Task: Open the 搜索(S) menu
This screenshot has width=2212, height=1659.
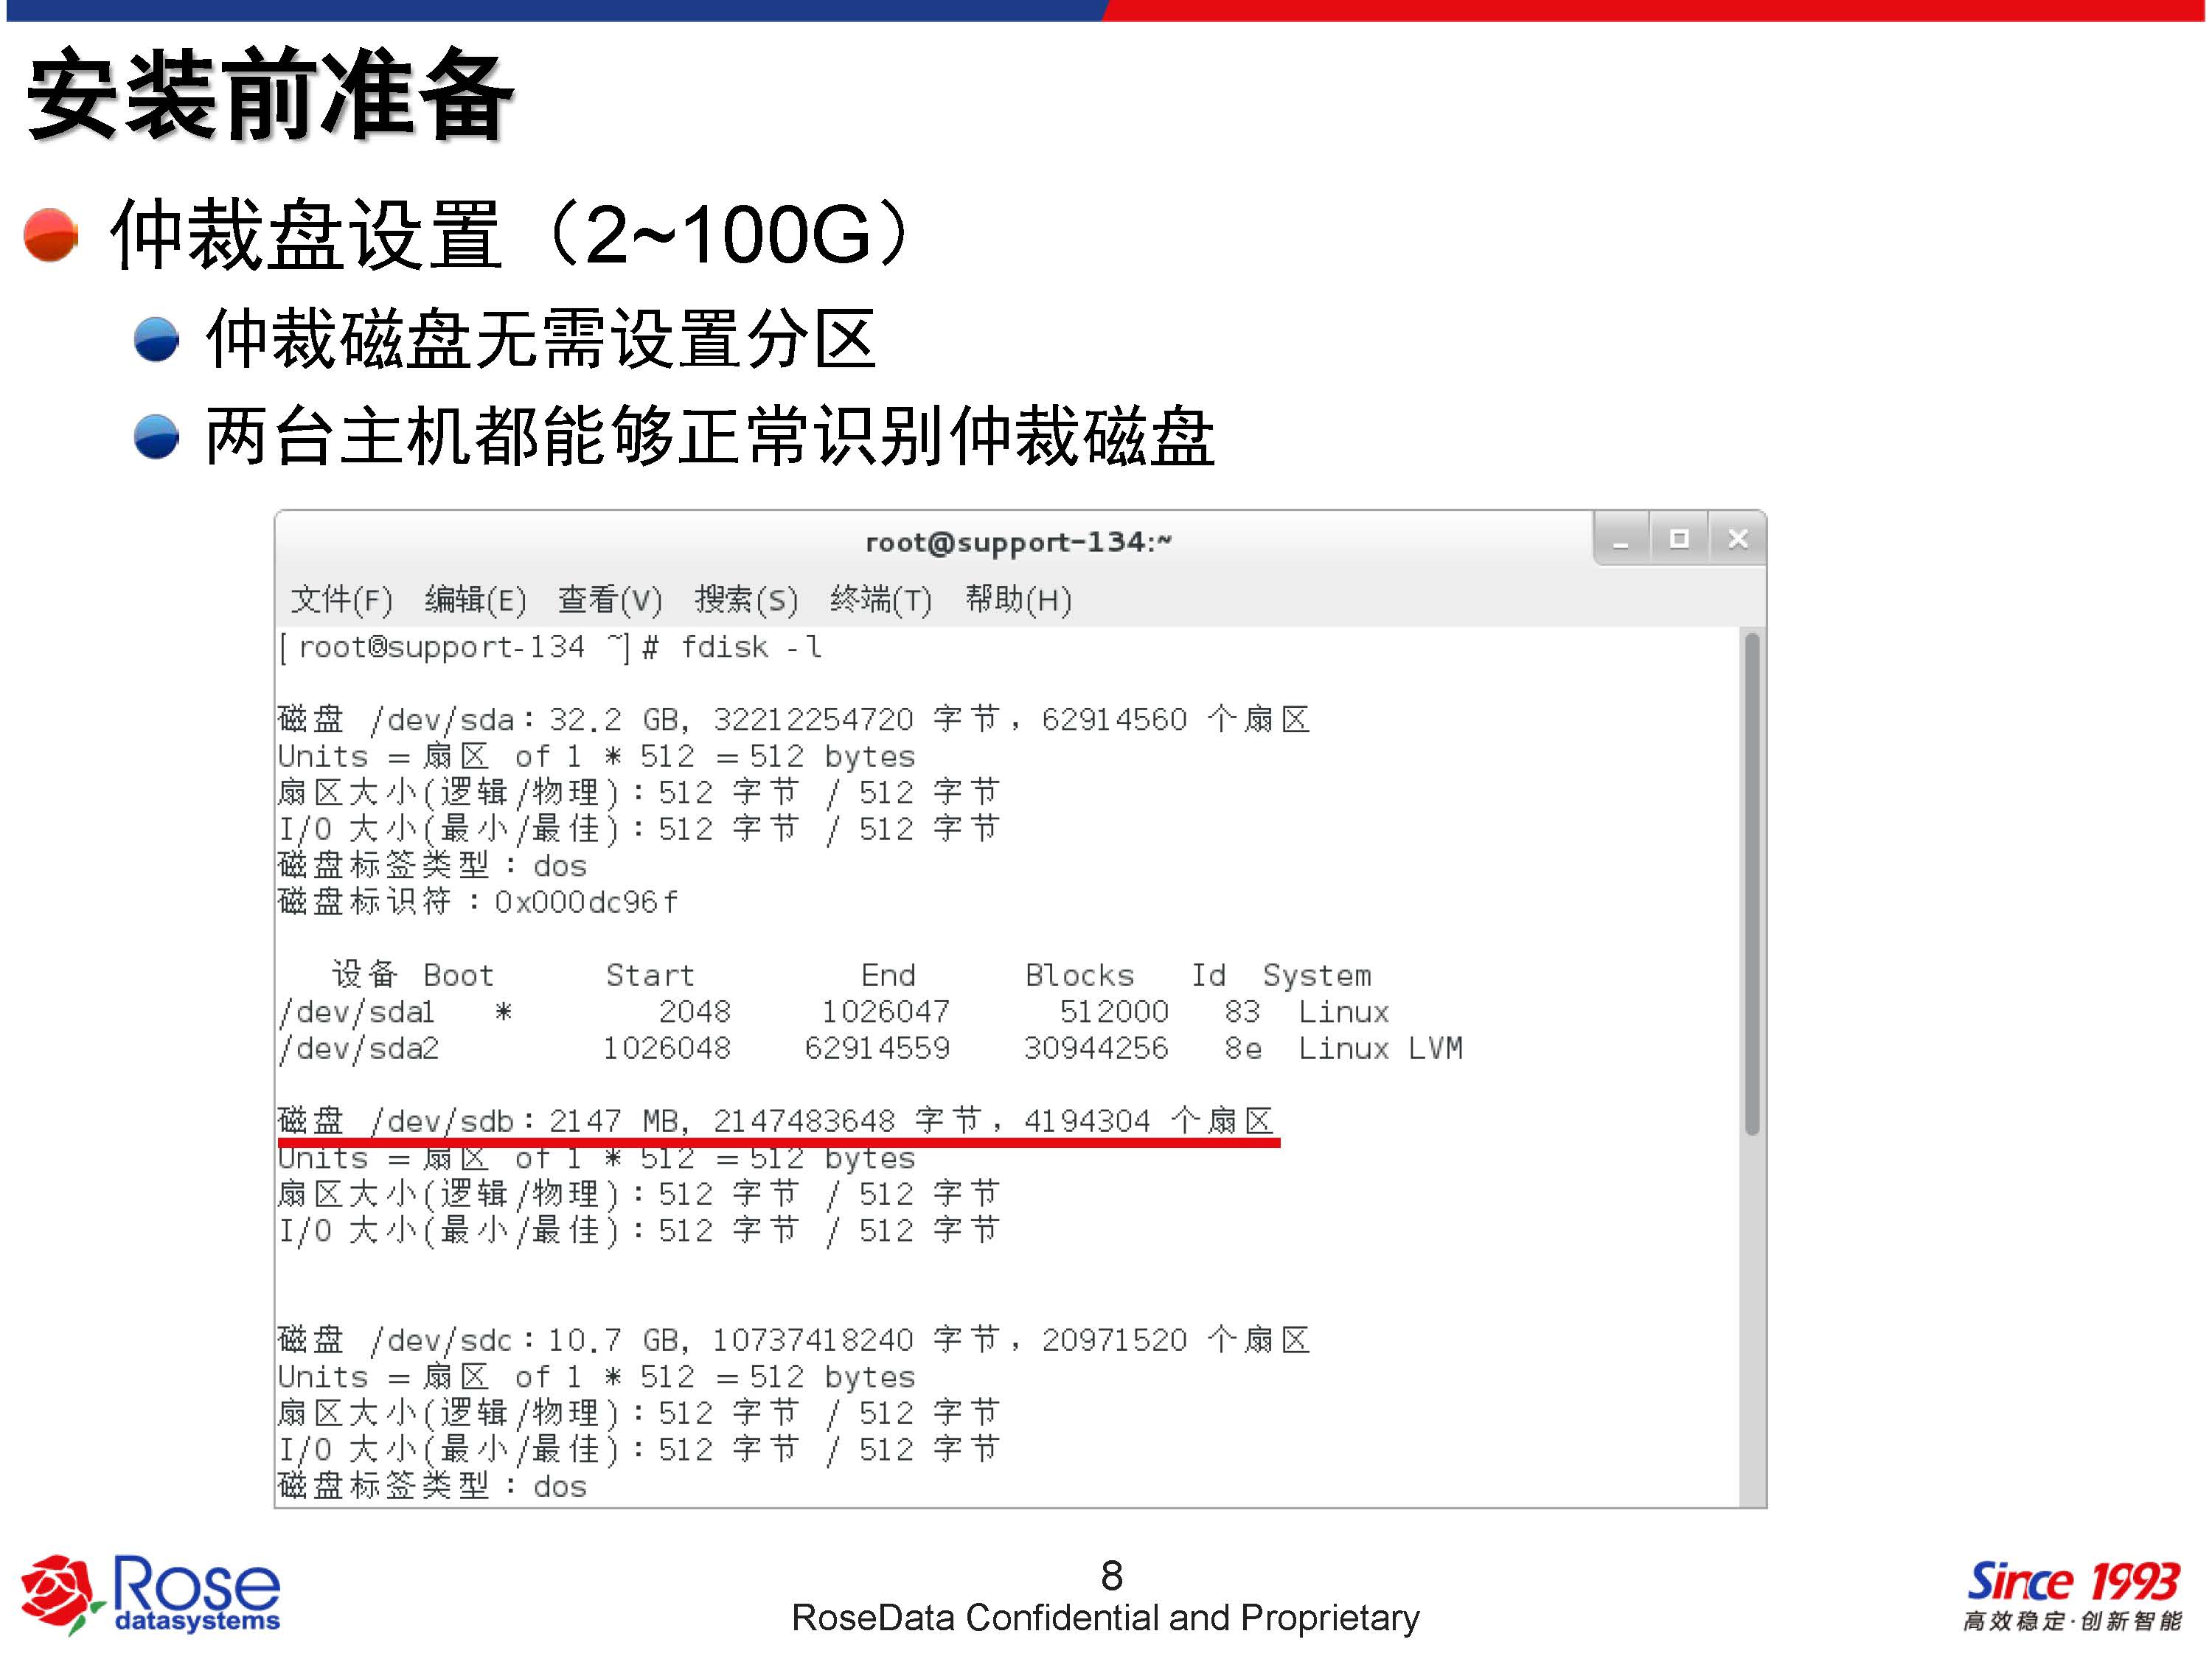Action: tap(746, 600)
